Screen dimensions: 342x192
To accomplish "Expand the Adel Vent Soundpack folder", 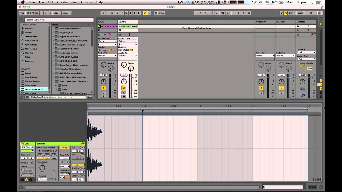I will 53,29.
